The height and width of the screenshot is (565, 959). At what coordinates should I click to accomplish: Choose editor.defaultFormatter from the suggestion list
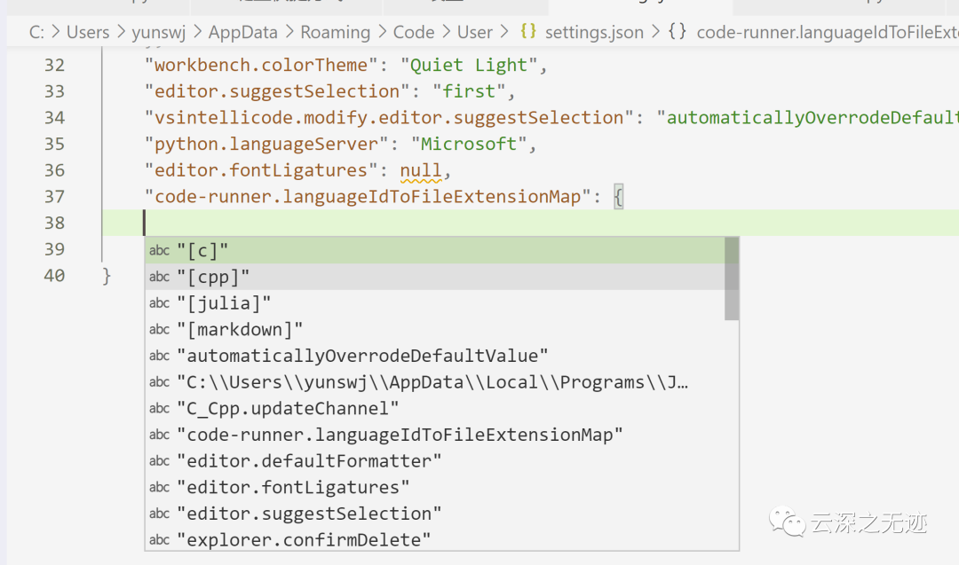[x=309, y=461]
